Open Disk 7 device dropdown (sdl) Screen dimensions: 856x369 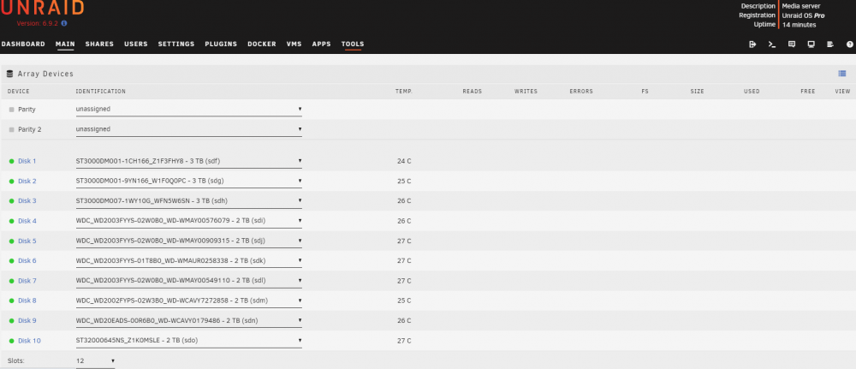[189, 281]
